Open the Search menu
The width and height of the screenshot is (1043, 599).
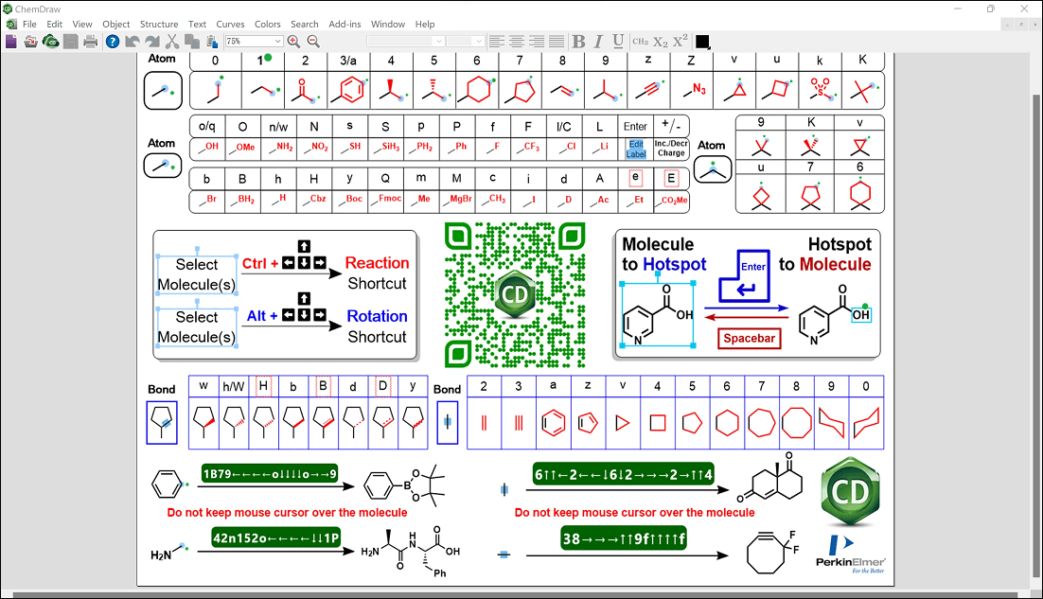(x=305, y=24)
